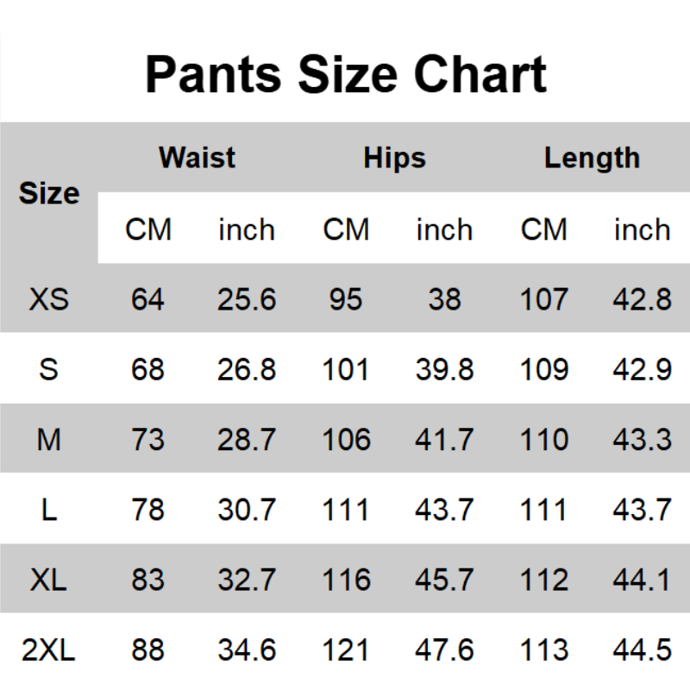Screen dimensions: 690x690
Task: Choose the XL size row label
Action: pyautogui.click(x=49, y=580)
